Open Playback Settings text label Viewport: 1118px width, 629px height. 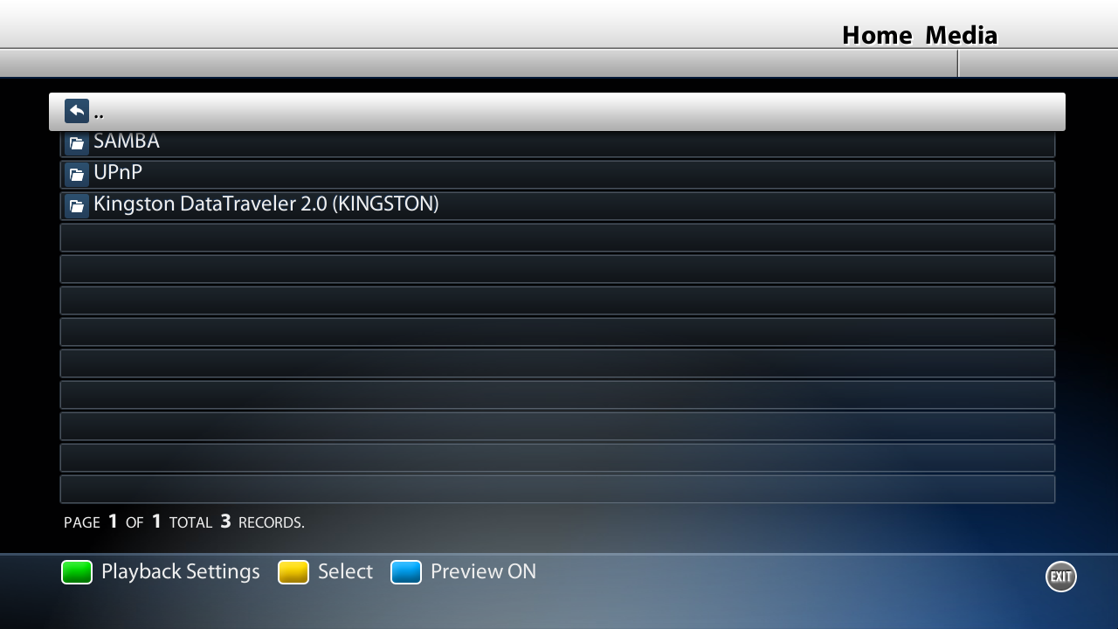[x=181, y=572]
